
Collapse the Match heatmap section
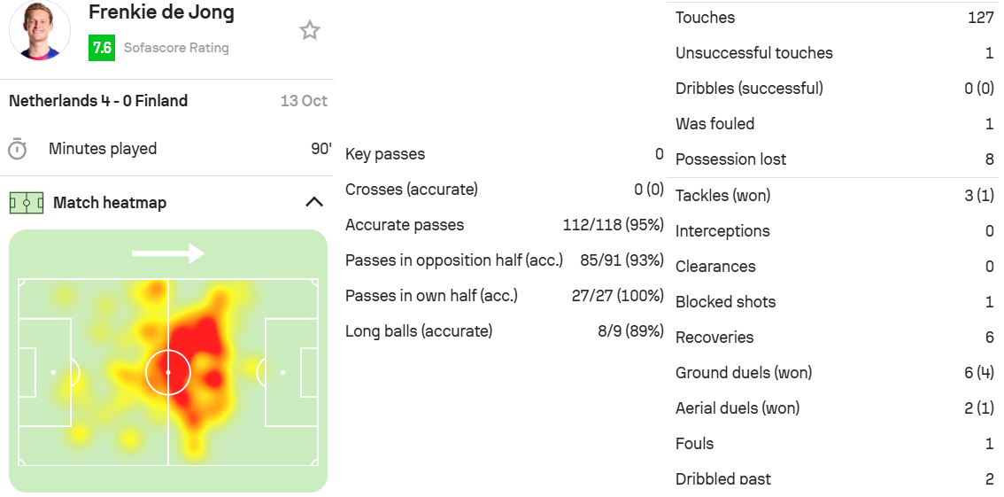pyautogui.click(x=313, y=202)
